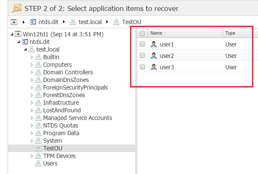Sort by the Type column header
Image resolution: width=258 pixels, height=174 pixels.
(x=230, y=33)
